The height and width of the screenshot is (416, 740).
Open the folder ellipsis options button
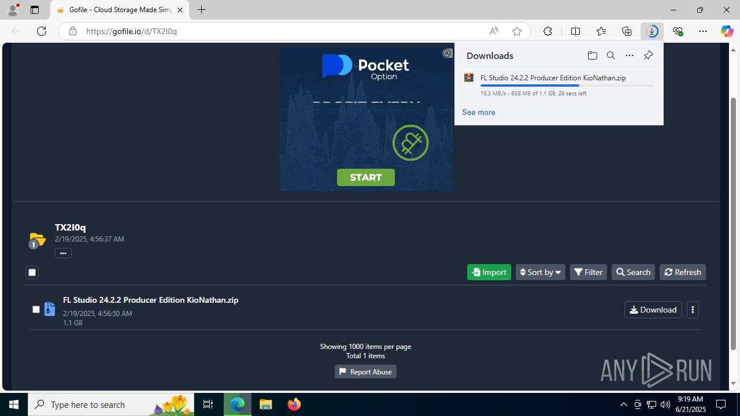tap(63, 253)
